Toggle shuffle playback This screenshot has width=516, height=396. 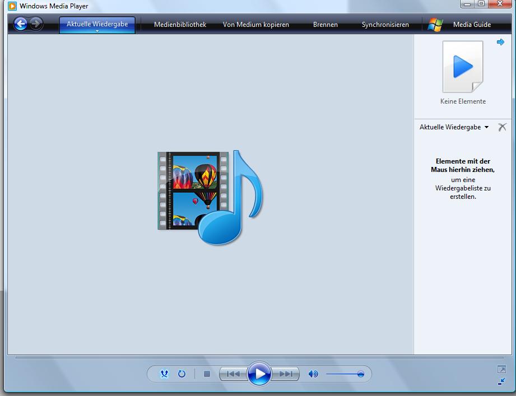coord(164,374)
